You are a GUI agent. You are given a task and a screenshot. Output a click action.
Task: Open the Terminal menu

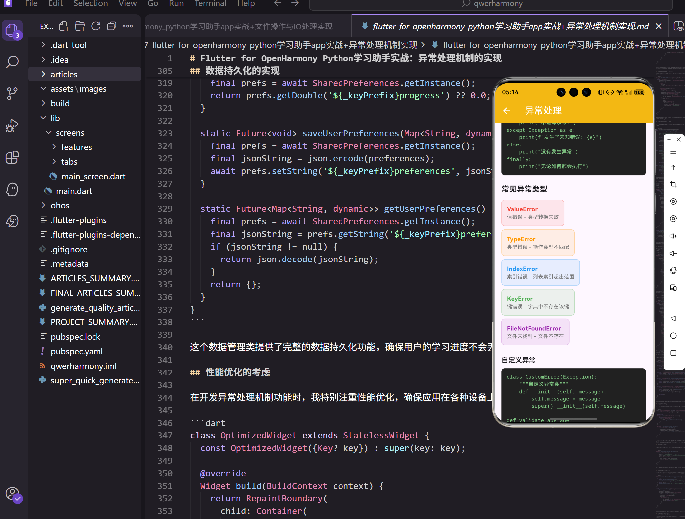[210, 4]
